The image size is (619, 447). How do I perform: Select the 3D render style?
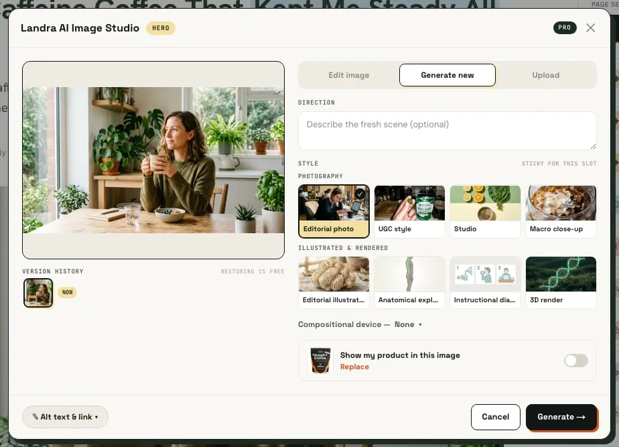561,282
